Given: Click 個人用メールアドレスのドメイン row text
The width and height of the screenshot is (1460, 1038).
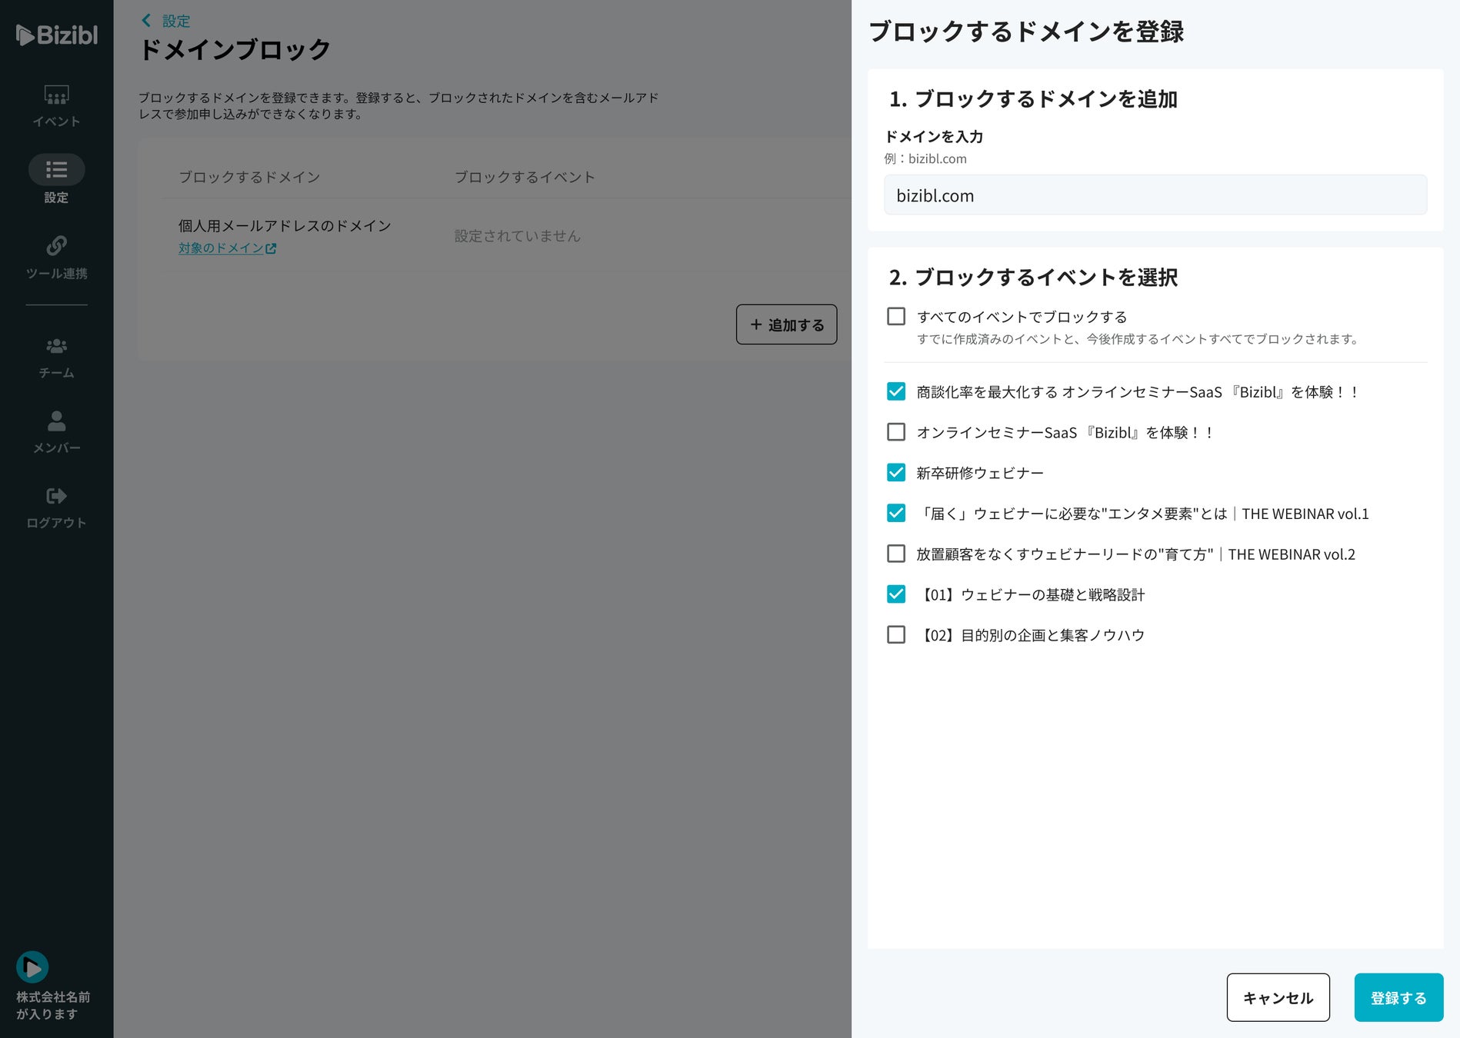Looking at the screenshot, I should click(285, 226).
